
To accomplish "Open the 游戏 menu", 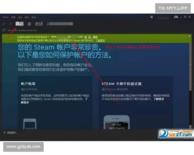I will point(27,17).
